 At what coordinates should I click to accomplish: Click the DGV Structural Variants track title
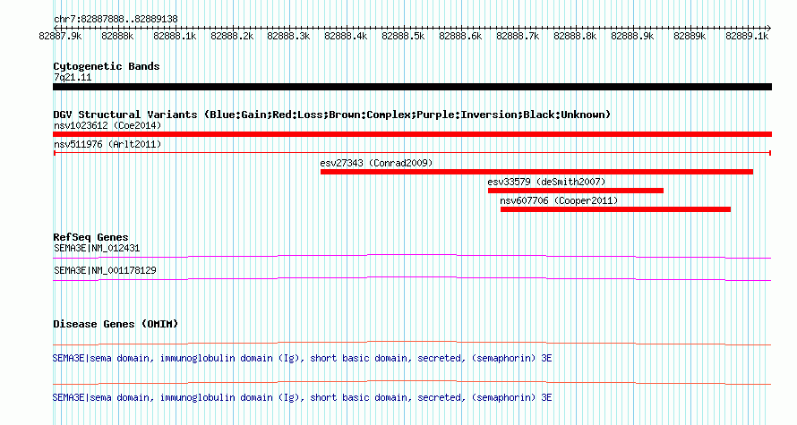(x=332, y=115)
